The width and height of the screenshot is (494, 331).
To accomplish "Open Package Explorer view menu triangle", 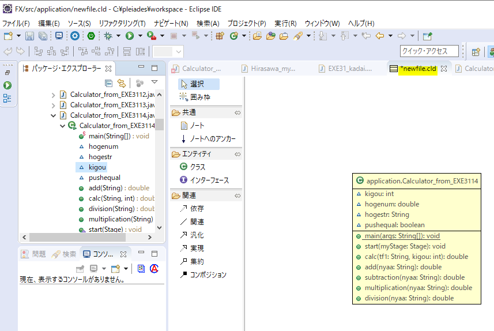I will click(154, 82).
